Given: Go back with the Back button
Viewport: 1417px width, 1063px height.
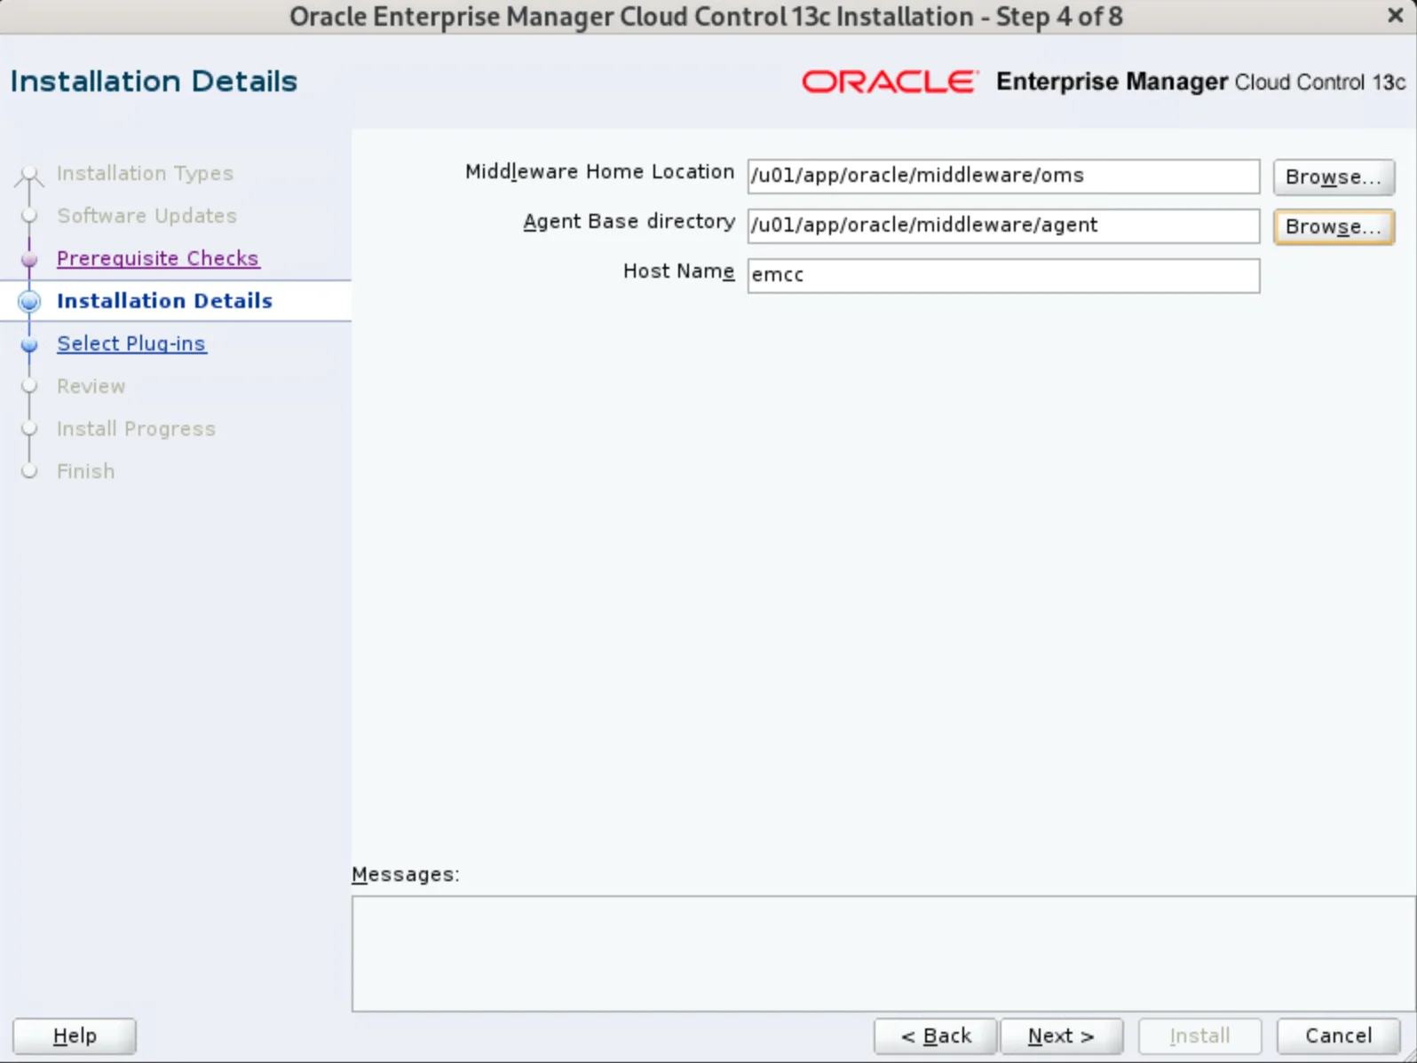Looking at the screenshot, I should [936, 1035].
